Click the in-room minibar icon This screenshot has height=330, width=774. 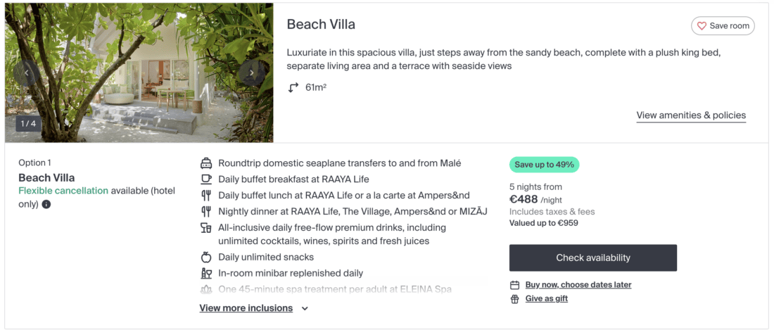pyautogui.click(x=206, y=274)
